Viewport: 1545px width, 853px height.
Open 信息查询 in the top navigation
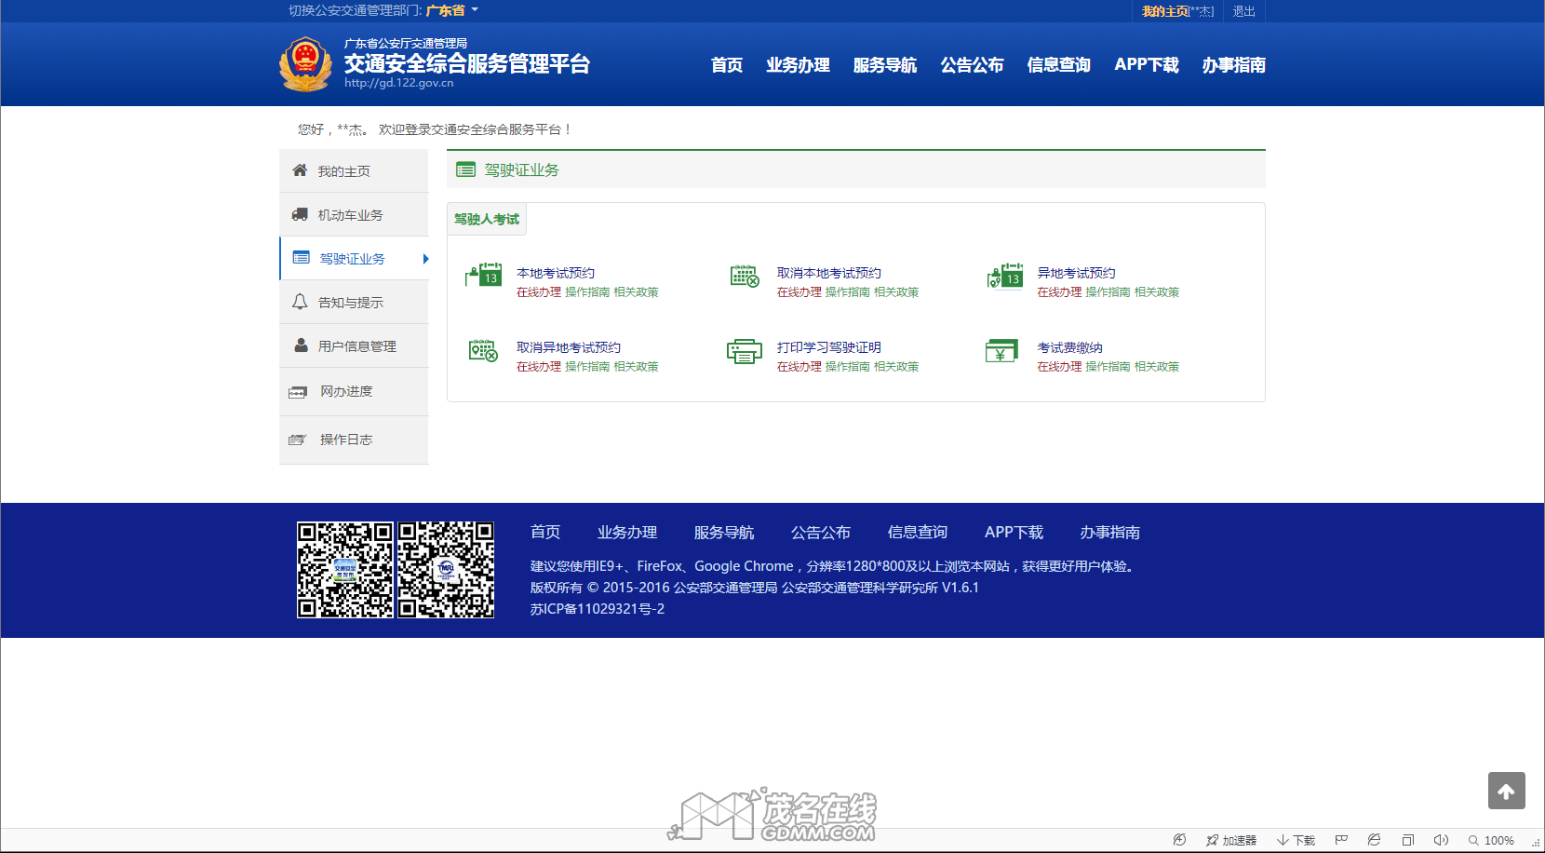[1058, 64]
